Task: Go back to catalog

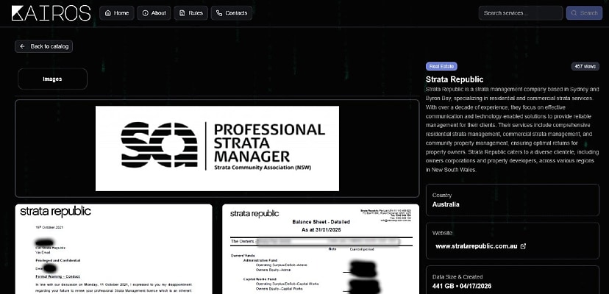Action: point(44,46)
